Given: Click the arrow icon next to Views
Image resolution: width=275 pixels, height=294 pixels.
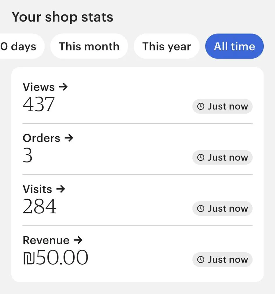Looking at the screenshot, I should [x=63, y=87].
